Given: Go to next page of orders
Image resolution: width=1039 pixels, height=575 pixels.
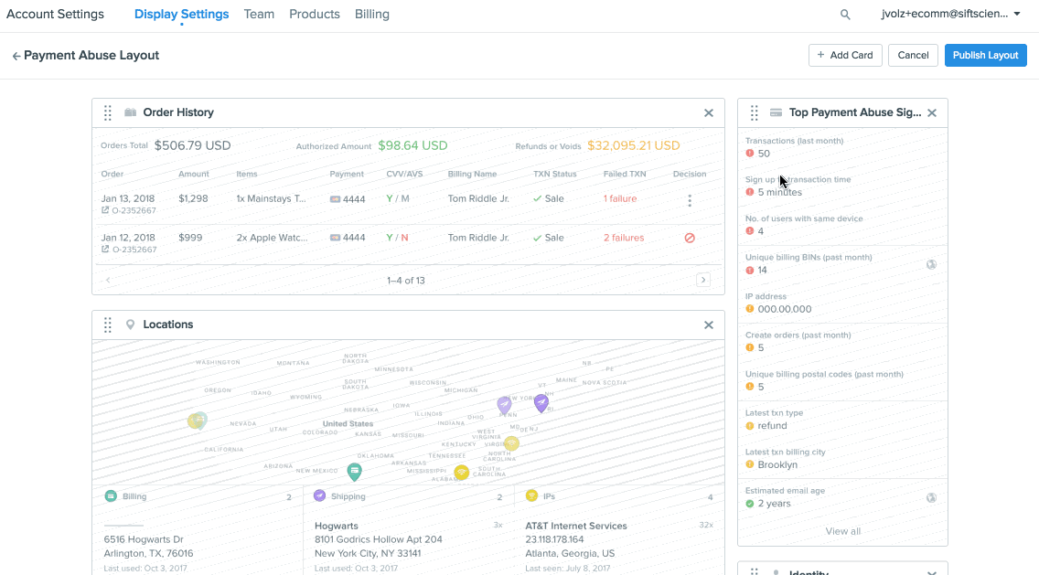Looking at the screenshot, I should point(703,281).
